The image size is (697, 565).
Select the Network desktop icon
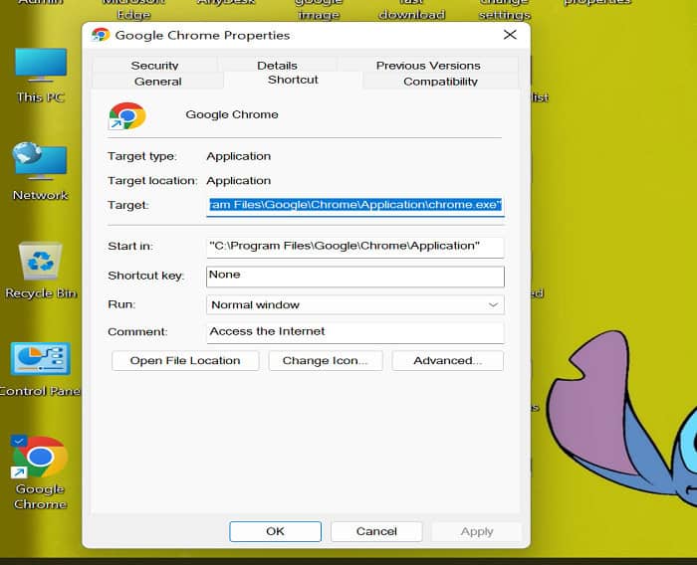(40, 171)
